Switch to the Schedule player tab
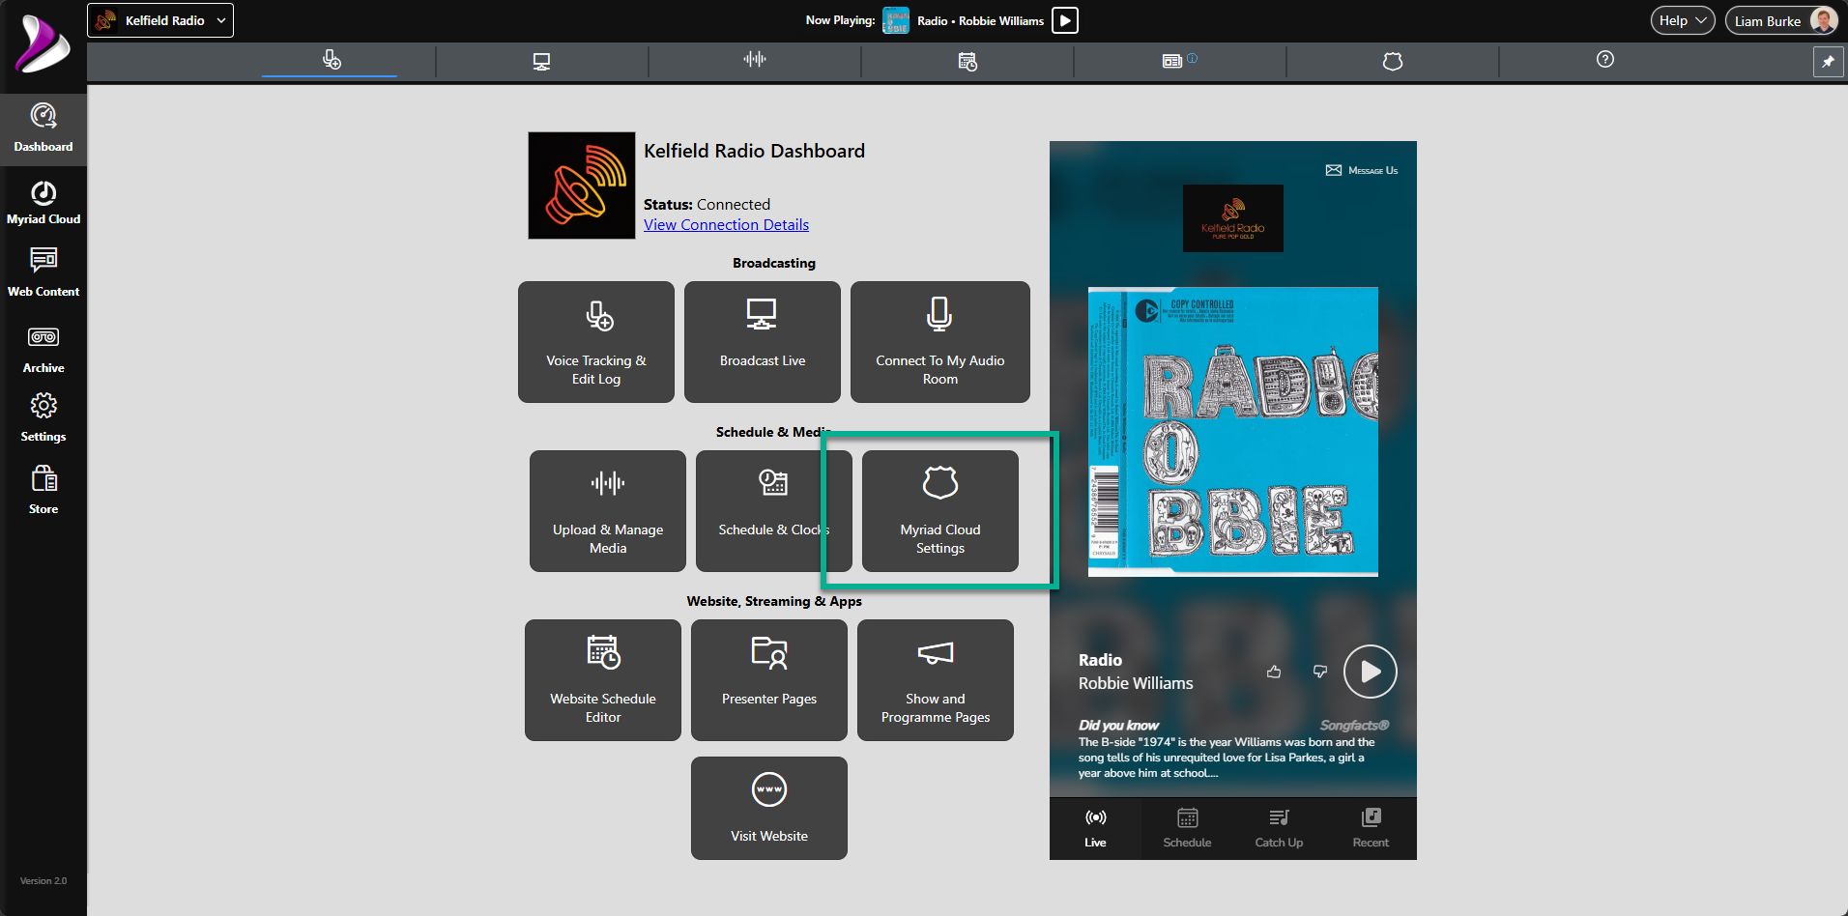Viewport: 1848px width, 916px height. click(1187, 829)
